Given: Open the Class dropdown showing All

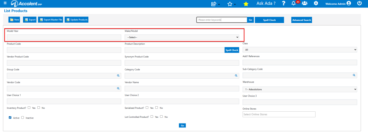Looking at the screenshot, I should point(300,50).
